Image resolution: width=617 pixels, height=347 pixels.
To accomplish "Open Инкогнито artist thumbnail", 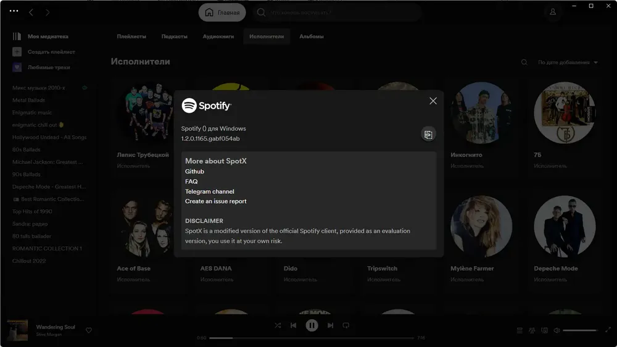I will tap(481, 112).
